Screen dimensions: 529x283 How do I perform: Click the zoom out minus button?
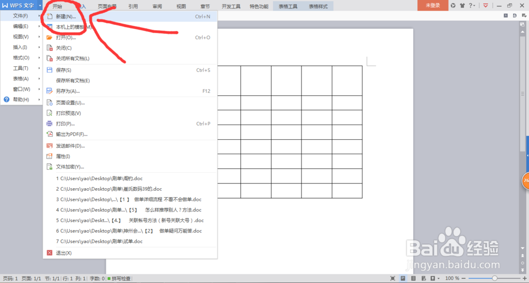[463, 278]
